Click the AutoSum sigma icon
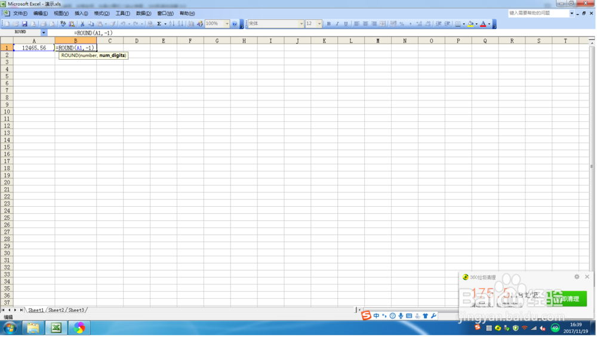The width and height of the screenshot is (597, 337). click(x=159, y=24)
